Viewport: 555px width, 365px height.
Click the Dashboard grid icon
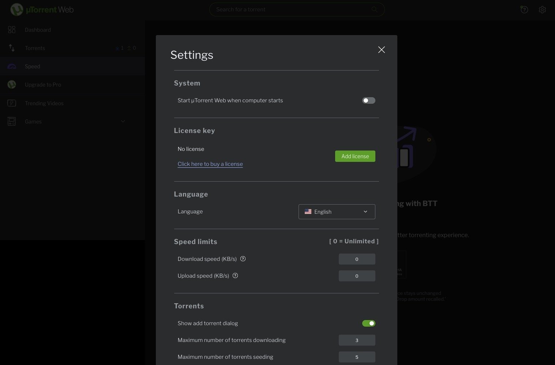12,30
